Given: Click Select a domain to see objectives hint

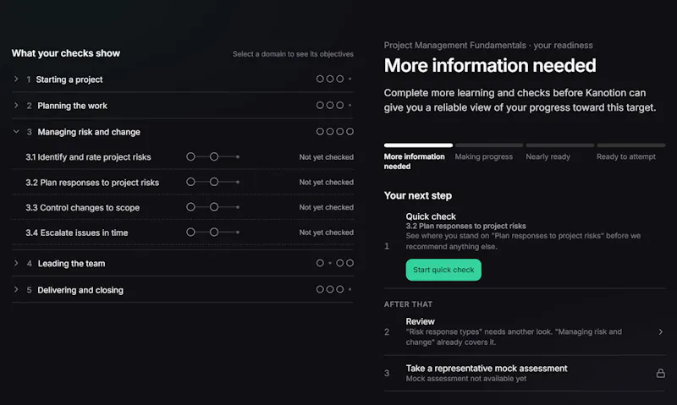Looking at the screenshot, I should 293,54.
